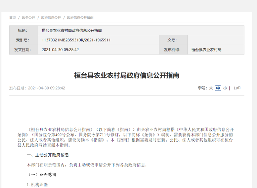Image resolution: width=257 pixels, height=188 pixels.
Task: Click list item 1. 机构职能
Action: click(x=37, y=185)
